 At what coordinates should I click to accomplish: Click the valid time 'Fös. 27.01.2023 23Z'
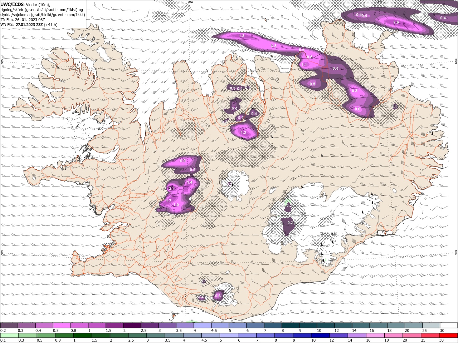point(25,25)
